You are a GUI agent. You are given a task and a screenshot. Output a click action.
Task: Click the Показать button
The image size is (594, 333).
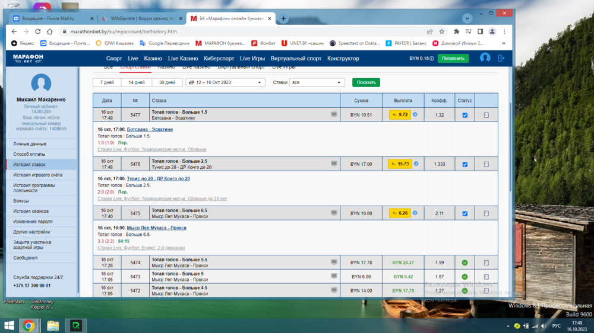(x=366, y=82)
